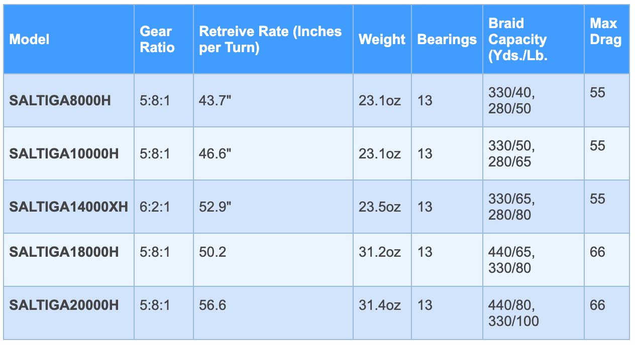Select the SALTIGA8000H model cell

tap(60, 101)
